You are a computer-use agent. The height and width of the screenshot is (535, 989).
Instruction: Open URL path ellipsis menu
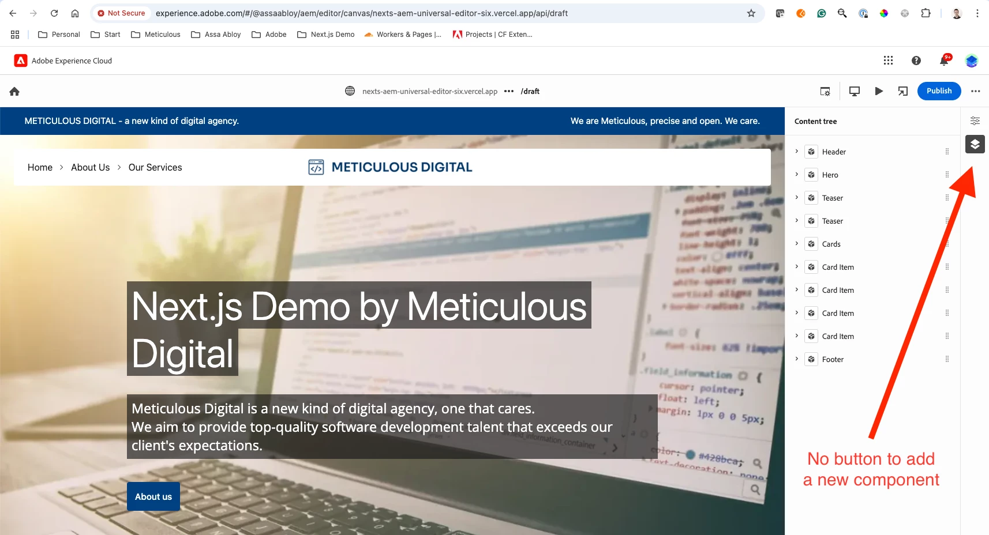508,91
